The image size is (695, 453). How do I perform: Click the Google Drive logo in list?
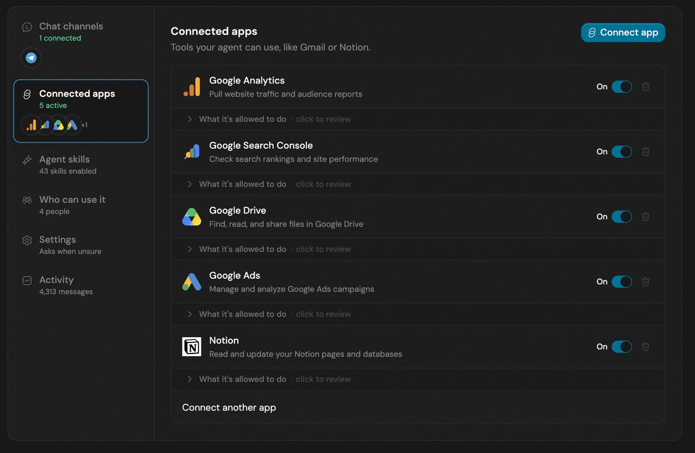click(192, 217)
